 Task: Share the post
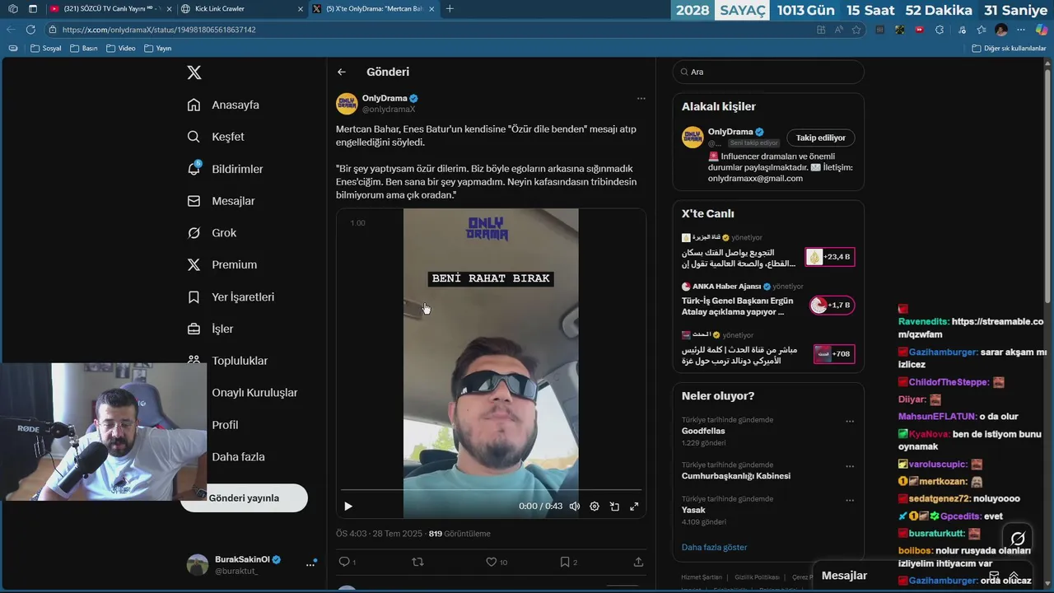coord(638,562)
